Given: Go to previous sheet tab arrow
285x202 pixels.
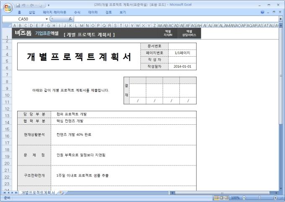Looking at the screenshot, I should click(8, 192).
